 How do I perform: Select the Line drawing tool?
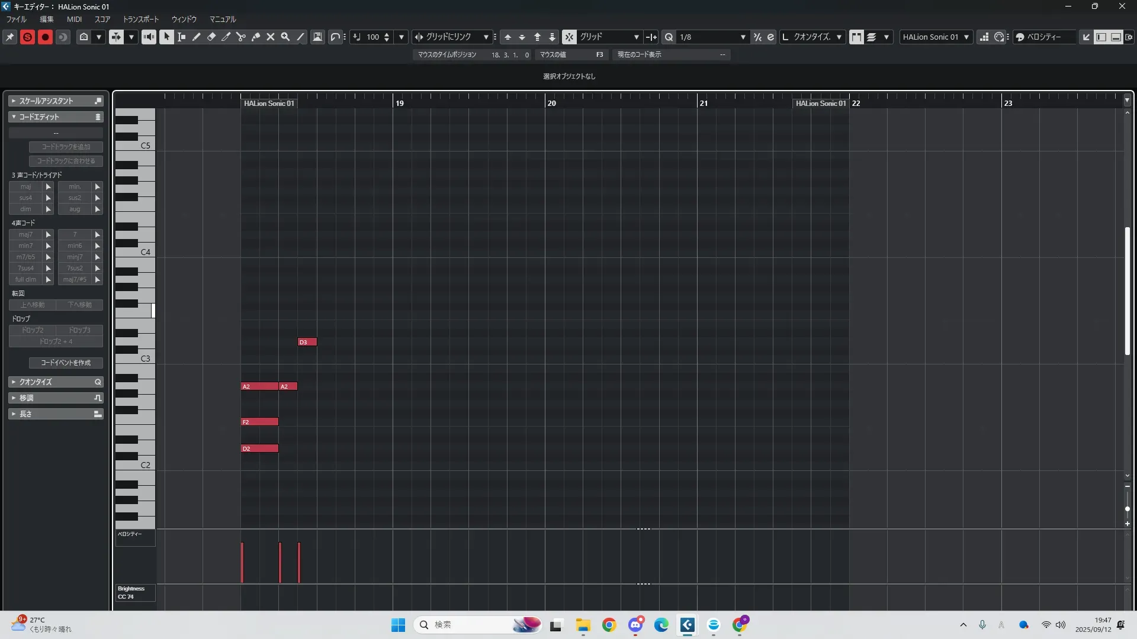[301, 37]
